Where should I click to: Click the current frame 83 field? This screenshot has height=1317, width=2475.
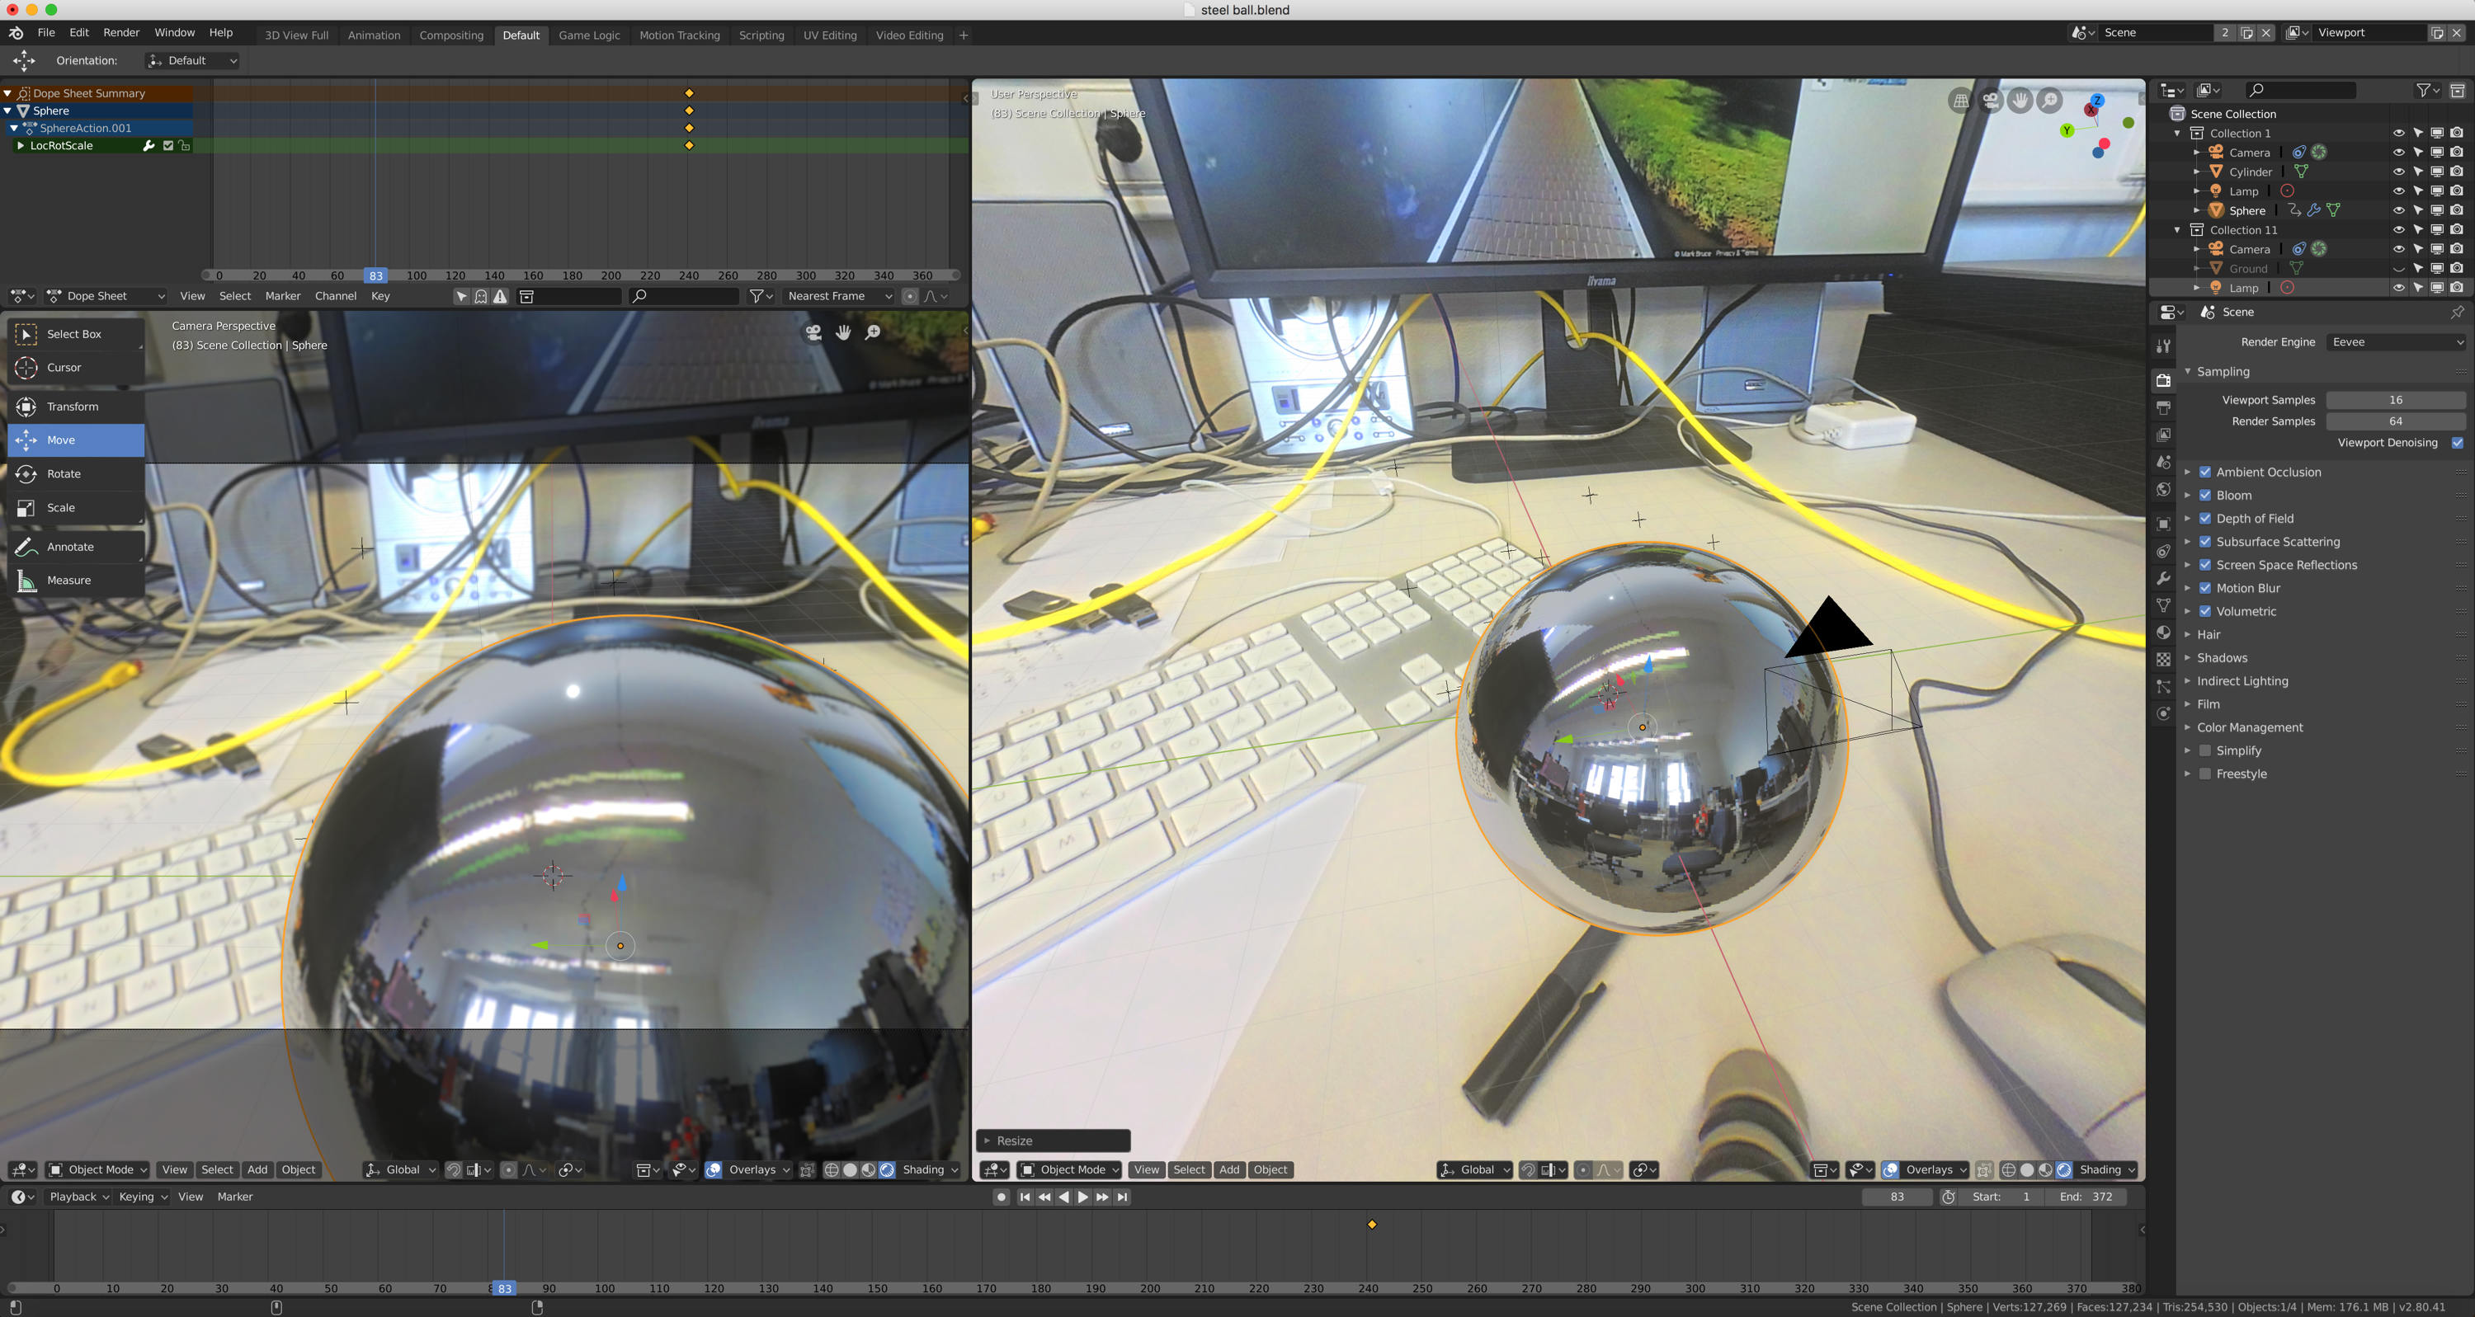tap(1897, 1197)
